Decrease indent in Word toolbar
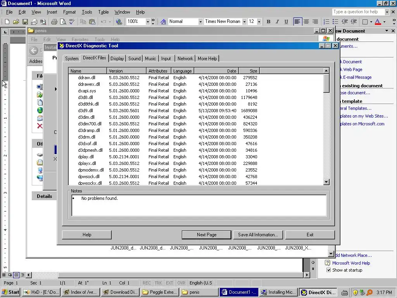This screenshot has width=397, height=298. pos(344,22)
